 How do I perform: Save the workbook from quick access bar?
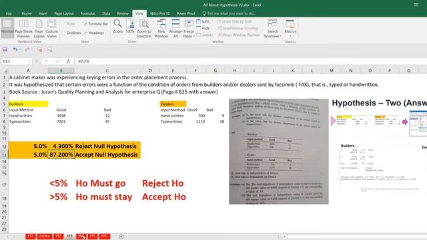[x=5, y=49]
